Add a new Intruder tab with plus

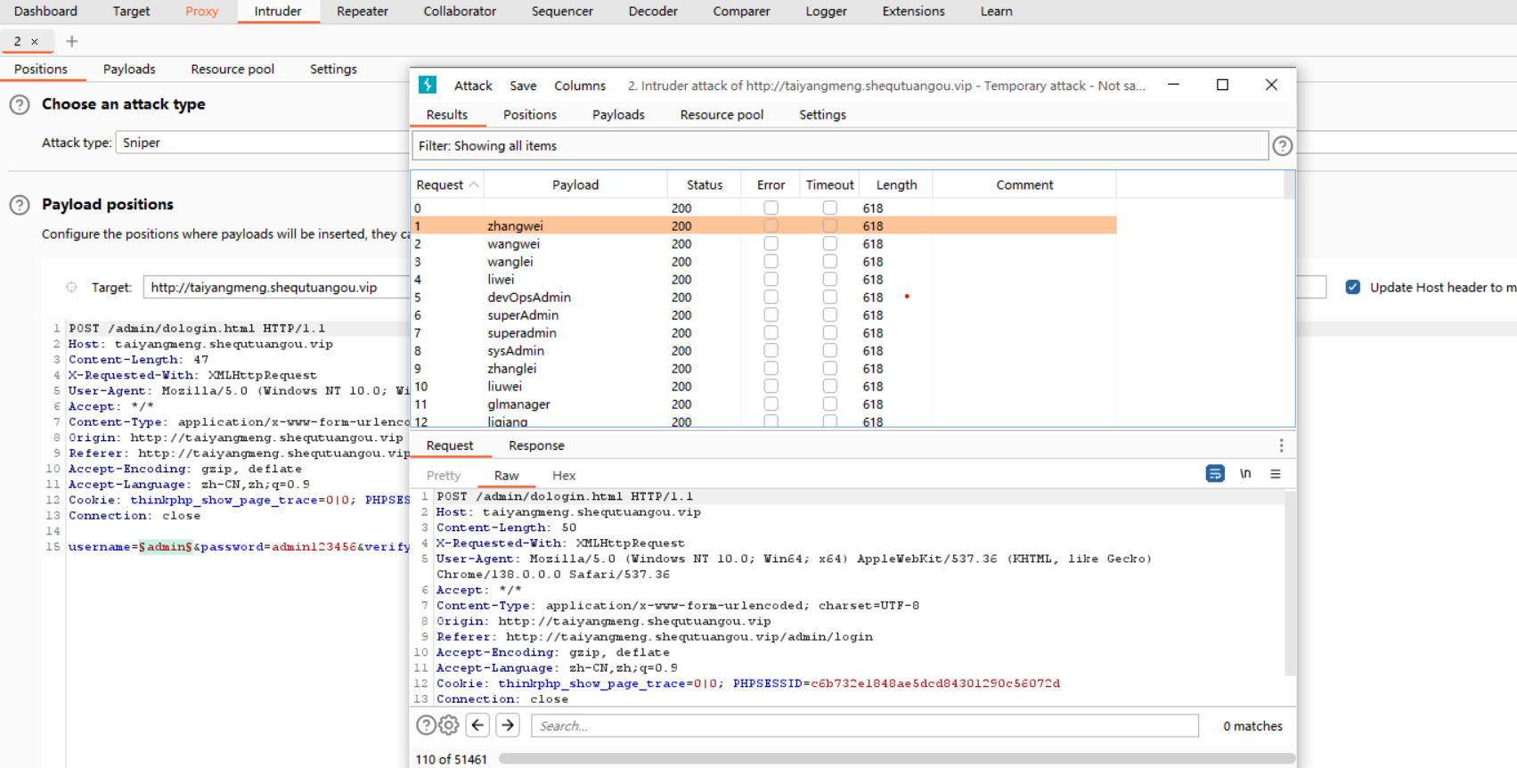click(x=72, y=41)
